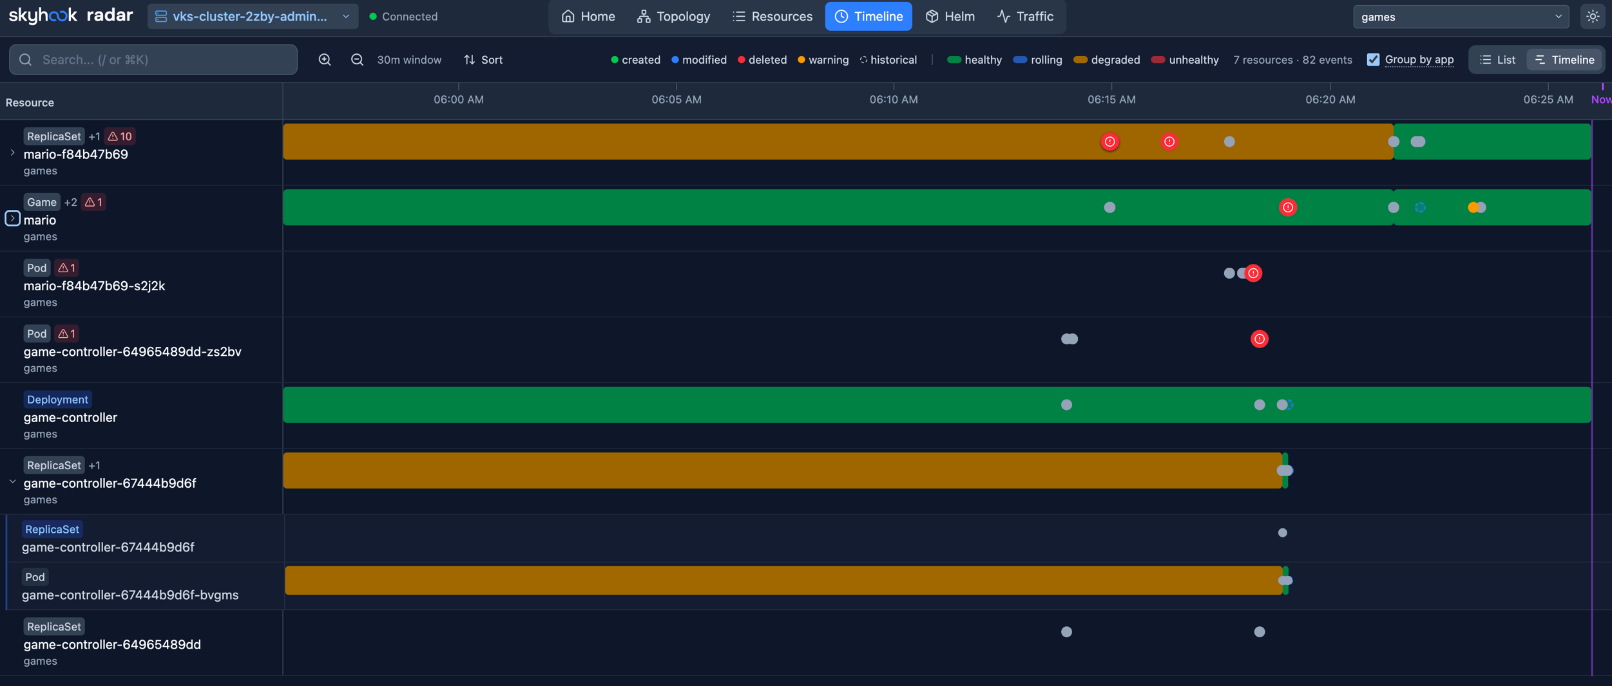Collapse the game-controller-67444b9d6f group
This screenshot has height=686, width=1612.
tap(12, 481)
